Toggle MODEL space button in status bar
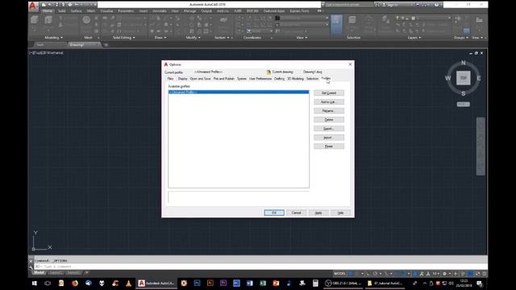The image size is (516, 290). pos(339,274)
